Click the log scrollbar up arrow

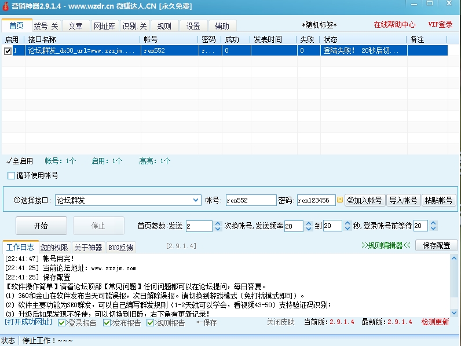pos(453,258)
